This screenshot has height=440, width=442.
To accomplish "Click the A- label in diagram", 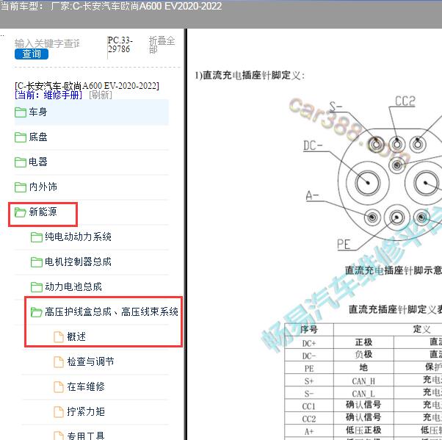I will pyautogui.click(x=312, y=195).
